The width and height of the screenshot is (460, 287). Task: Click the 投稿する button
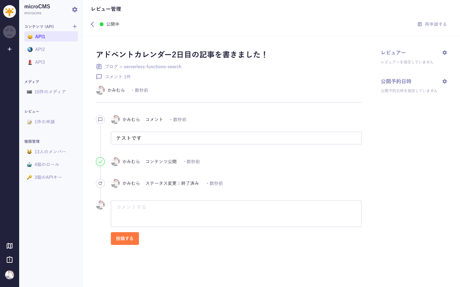click(x=125, y=239)
